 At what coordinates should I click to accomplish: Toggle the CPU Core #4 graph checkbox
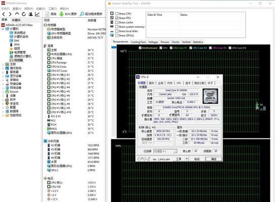230,48
